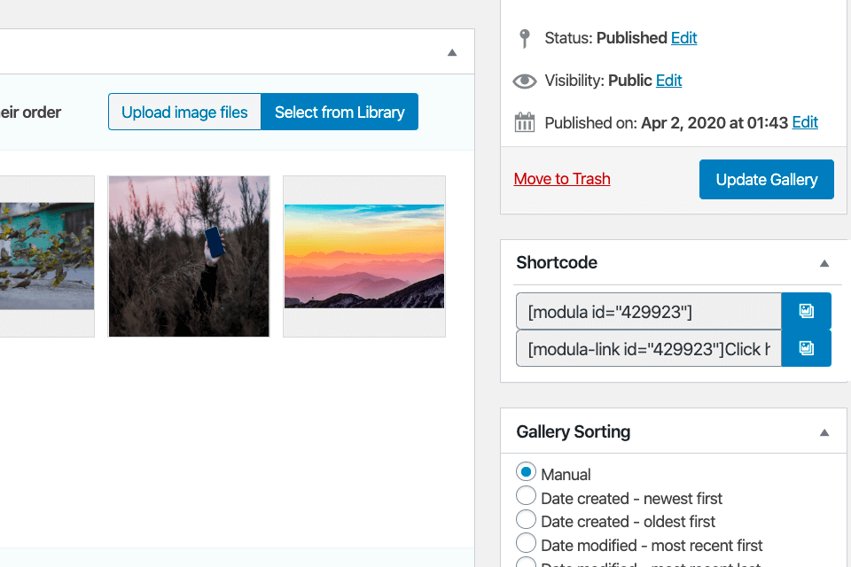This screenshot has width=851, height=567.
Task: Open Select from Library
Action: point(340,113)
